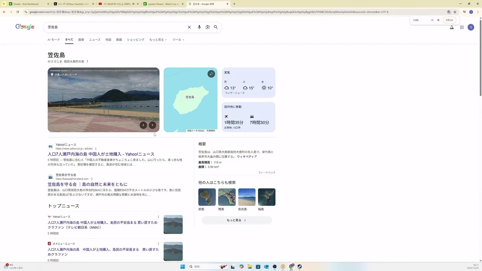Open the Yahoo!ニュース top story about クラファン
482x271 pixels.
pyautogui.click(x=102, y=225)
